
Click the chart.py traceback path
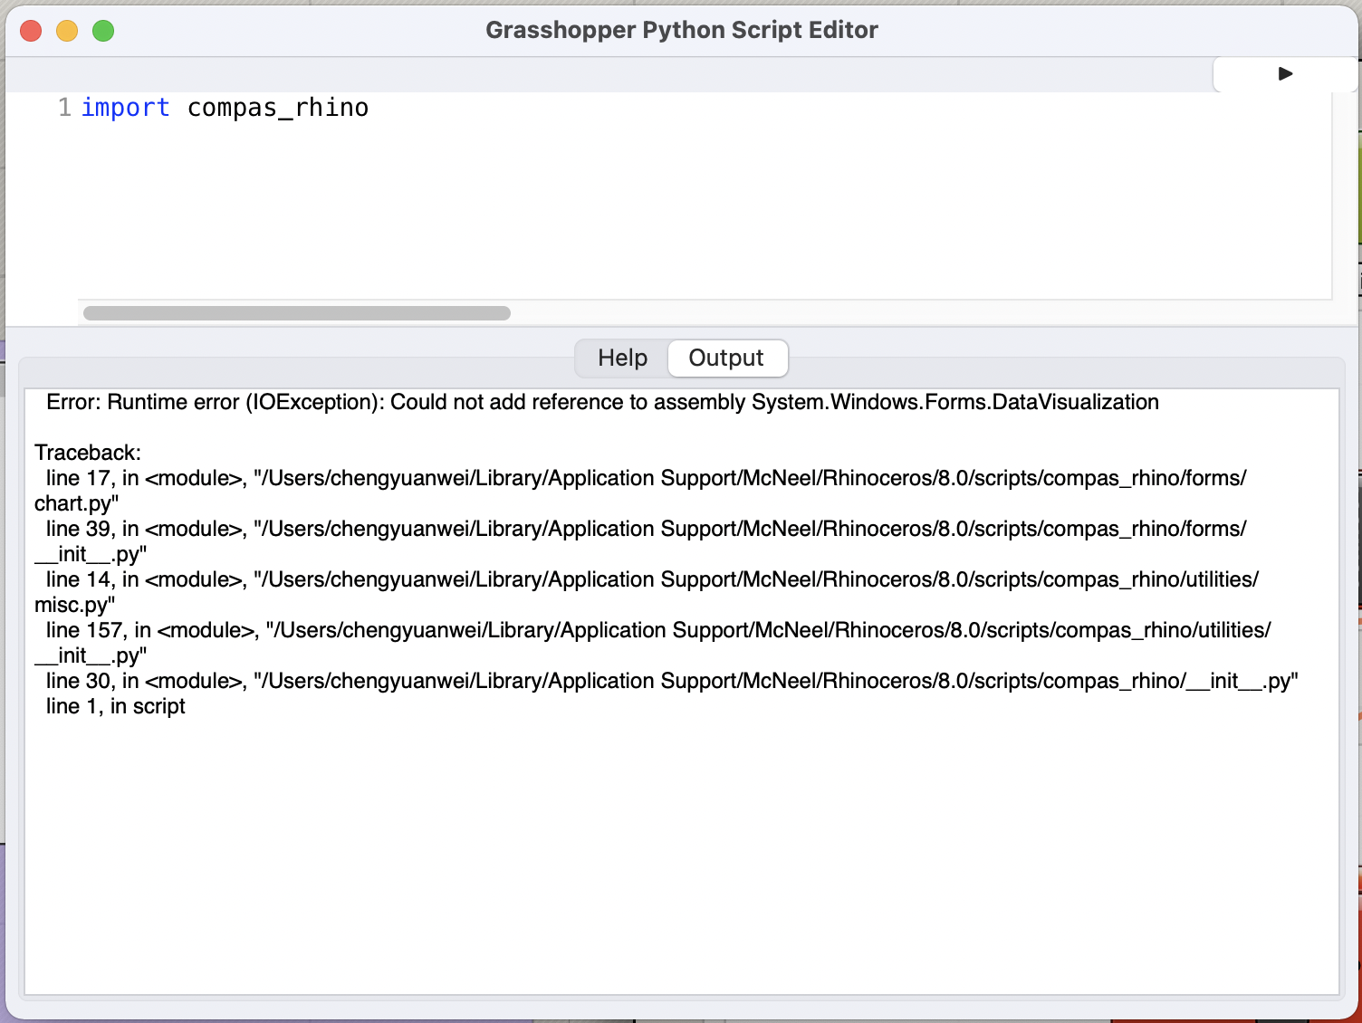pyautogui.click(x=78, y=503)
